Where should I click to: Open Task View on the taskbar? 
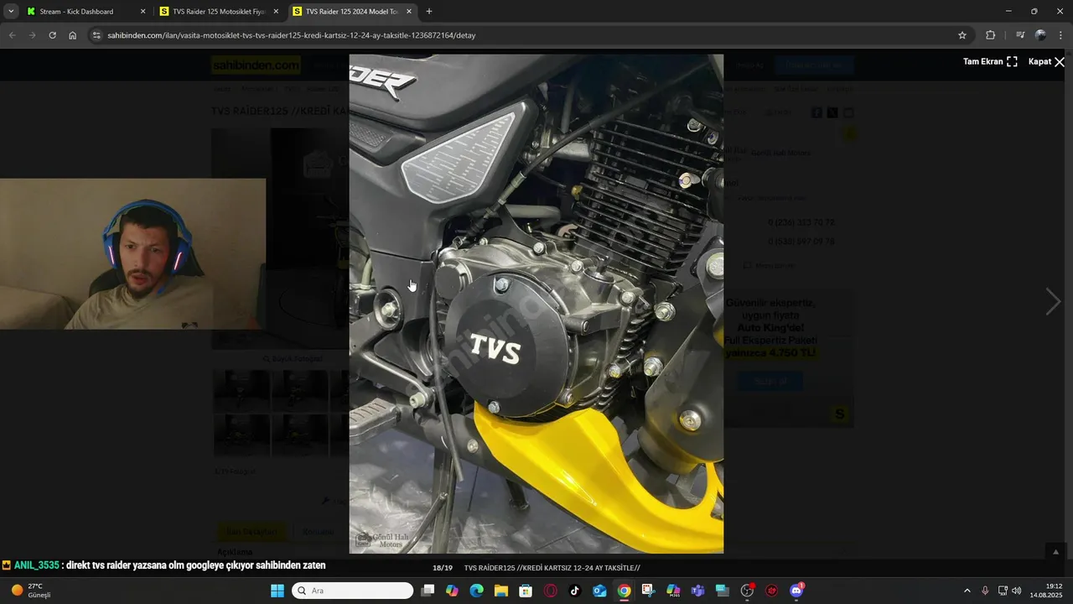(x=428, y=591)
